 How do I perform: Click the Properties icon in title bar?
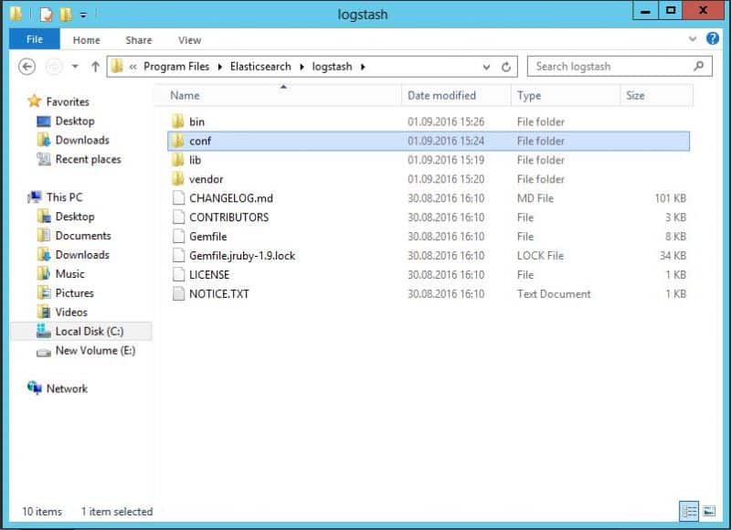click(46, 15)
